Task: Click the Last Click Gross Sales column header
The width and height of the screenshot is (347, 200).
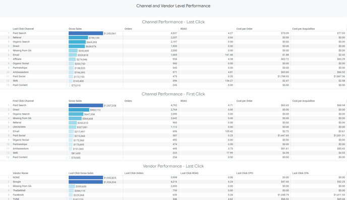Action: point(81,173)
